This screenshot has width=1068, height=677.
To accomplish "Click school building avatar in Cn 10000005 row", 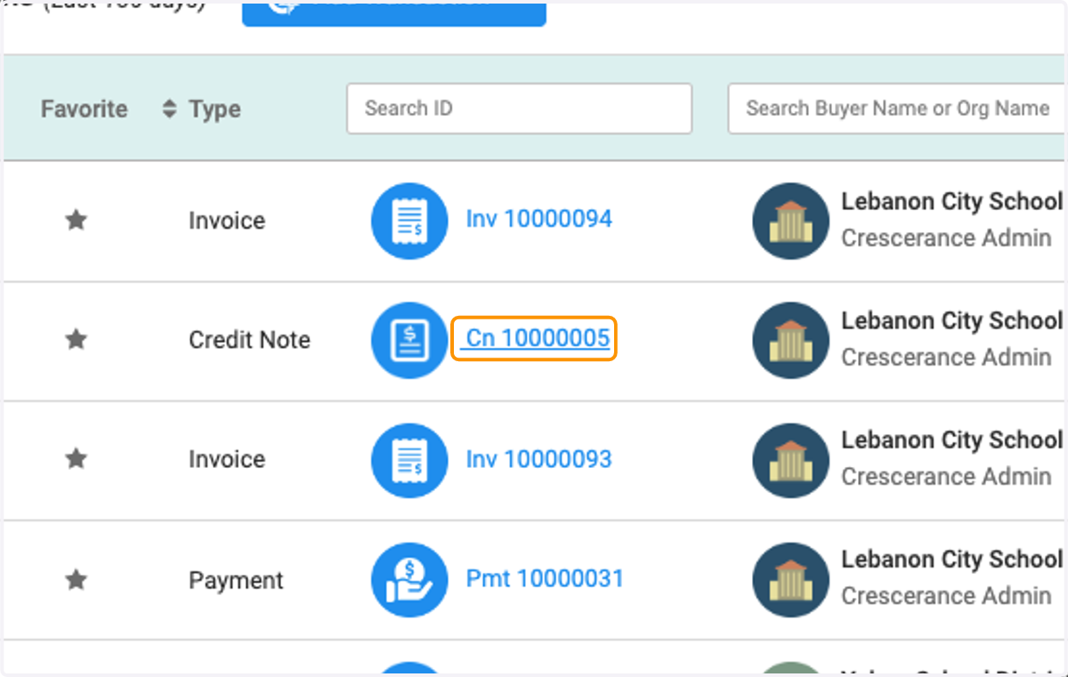I will pos(791,340).
